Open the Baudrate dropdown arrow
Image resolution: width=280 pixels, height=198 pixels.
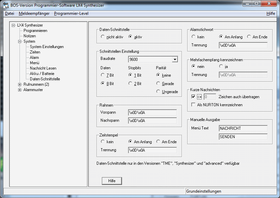tap(175, 59)
